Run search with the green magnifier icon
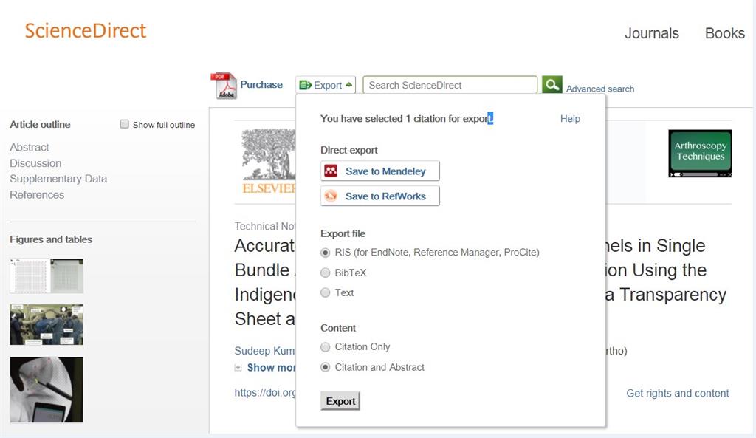 (552, 84)
